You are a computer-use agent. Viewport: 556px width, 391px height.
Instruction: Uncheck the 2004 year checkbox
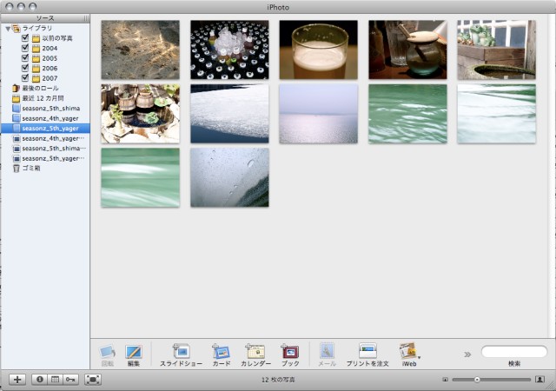coord(25,49)
